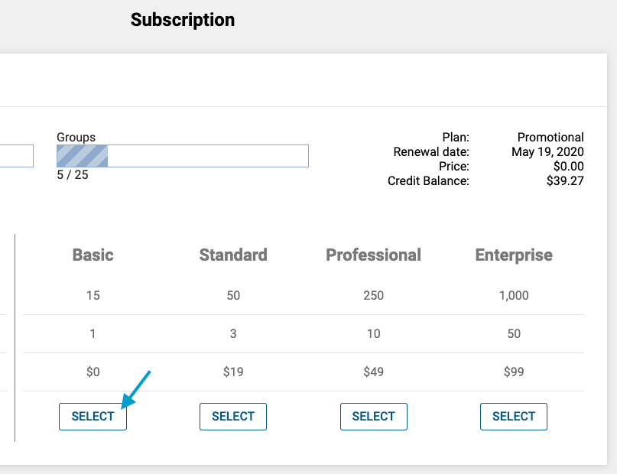Click the 1,000 limit value under Enterprise
Screen dimensions: 617x474
[513, 295]
